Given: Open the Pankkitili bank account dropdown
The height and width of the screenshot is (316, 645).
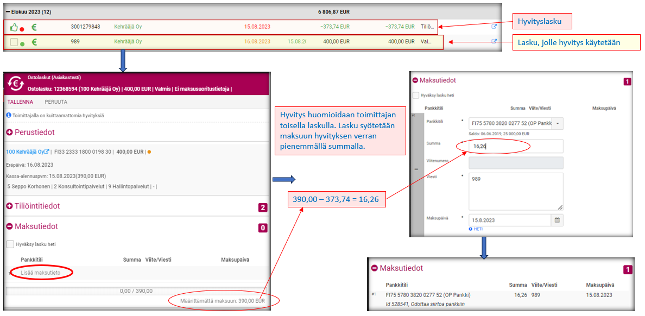Looking at the screenshot, I should click(558, 124).
